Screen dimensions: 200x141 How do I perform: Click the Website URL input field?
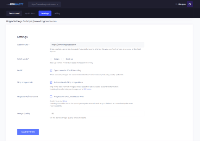coord(97,45)
